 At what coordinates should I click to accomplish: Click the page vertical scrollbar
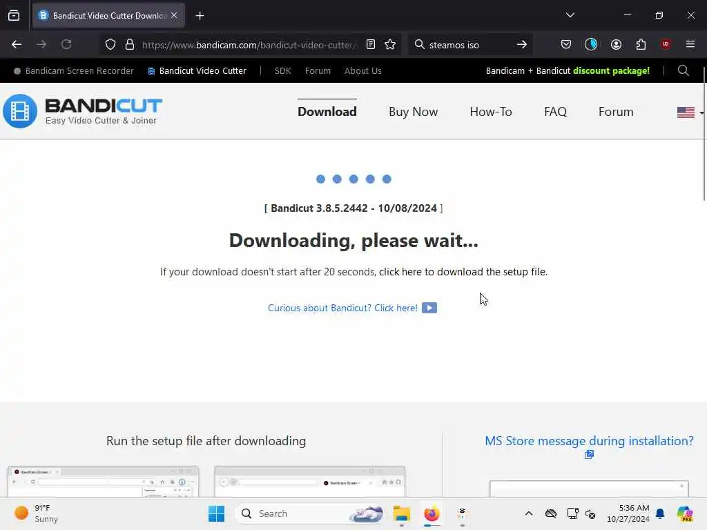(704, 134)
